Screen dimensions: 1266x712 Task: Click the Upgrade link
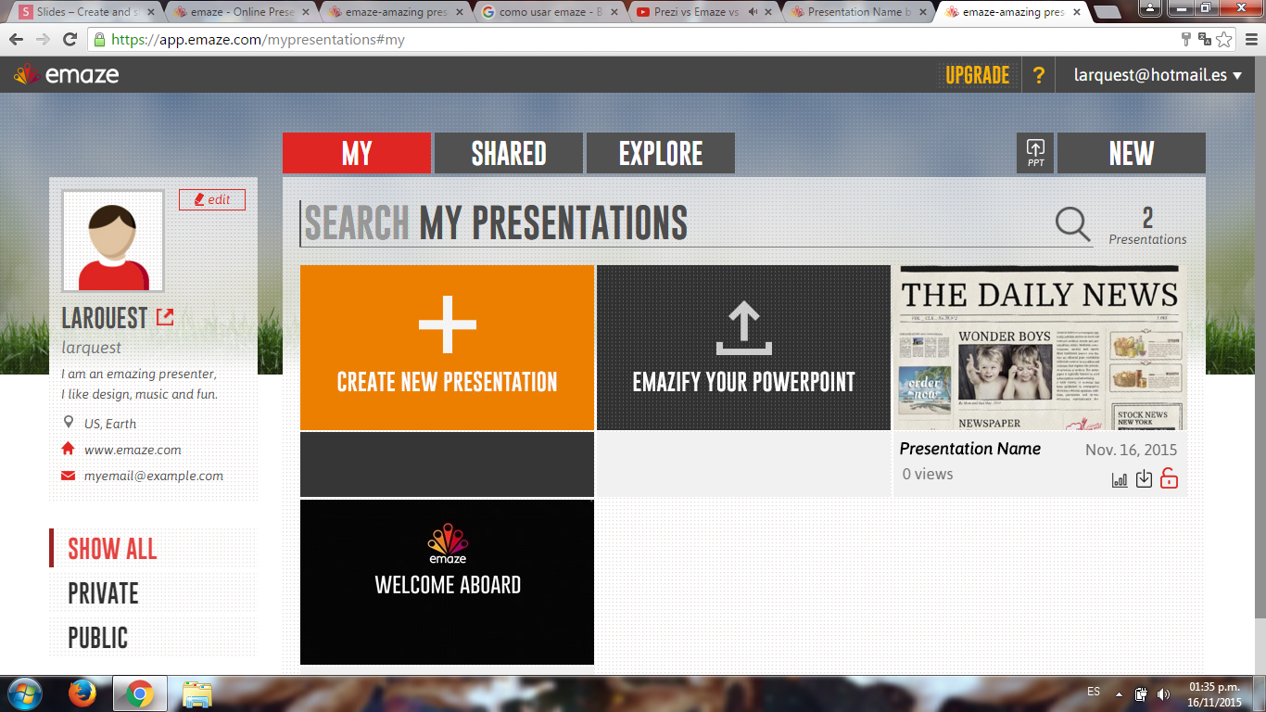[977, 75]
